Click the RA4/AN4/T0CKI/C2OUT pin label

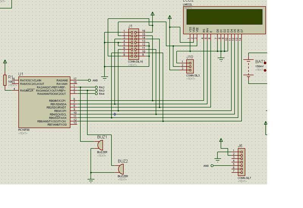tap(52, 94)
